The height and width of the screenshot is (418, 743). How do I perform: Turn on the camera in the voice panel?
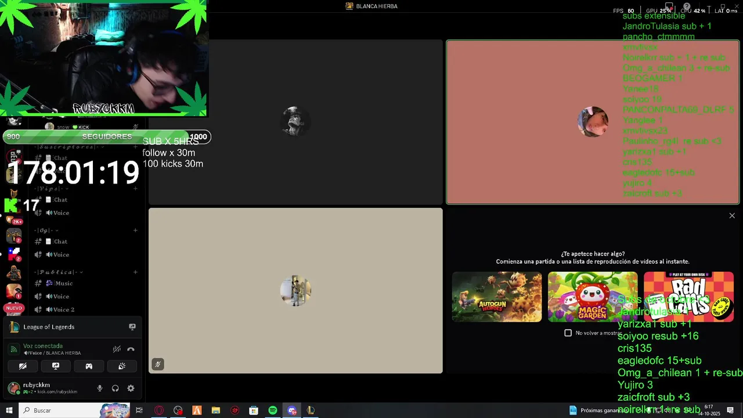click(23, 366)
